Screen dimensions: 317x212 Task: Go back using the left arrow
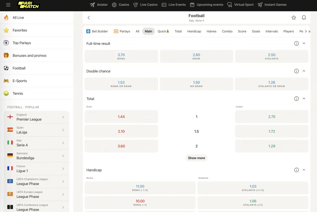coord(89,18)
